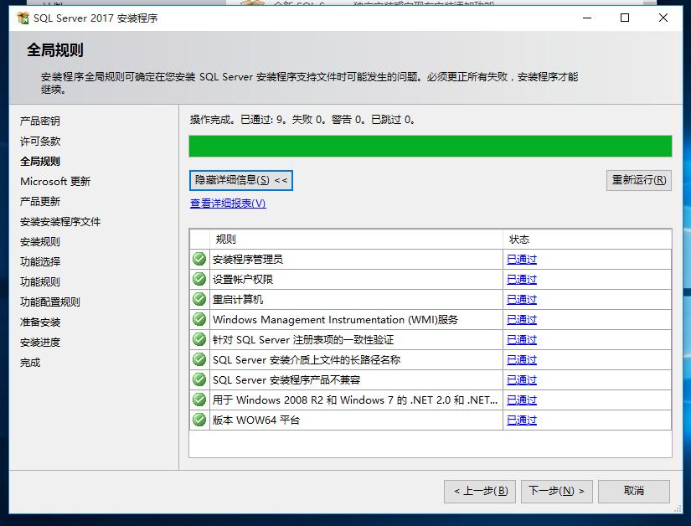Screen dimensions: 691x526
Task: Click green check icon for .NET 2.0 rule
Action: pyautogui.click(x=199, y=400)
